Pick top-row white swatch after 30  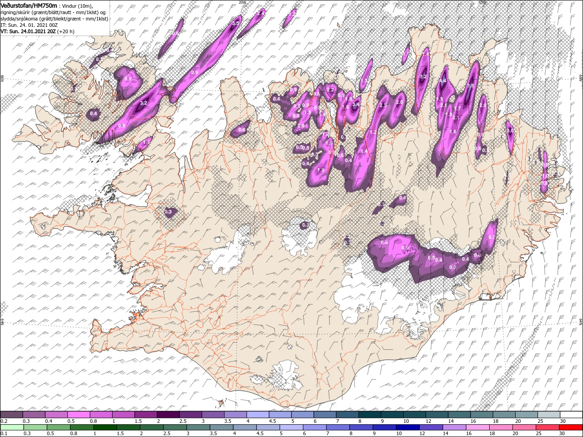(x=572, y=415)
